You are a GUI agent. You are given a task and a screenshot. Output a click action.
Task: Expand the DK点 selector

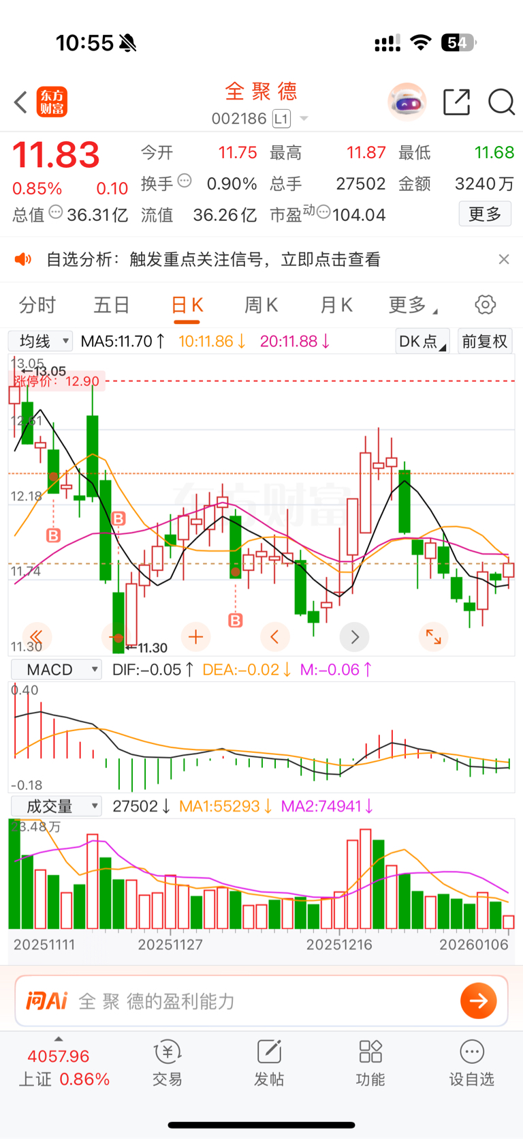pyautogui.click(x=422, y=341)
